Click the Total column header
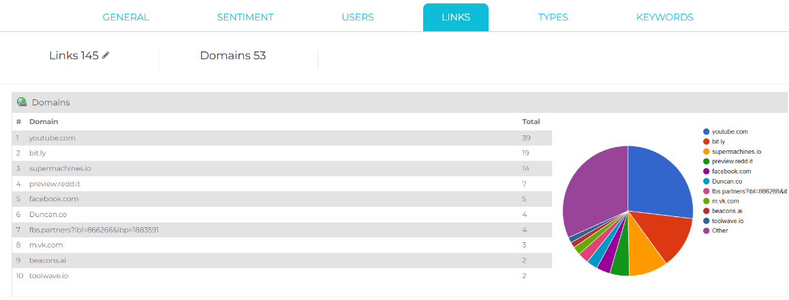The width and height of the screenshot is (789, 300). pyautogui.click(x=531, y=122)
